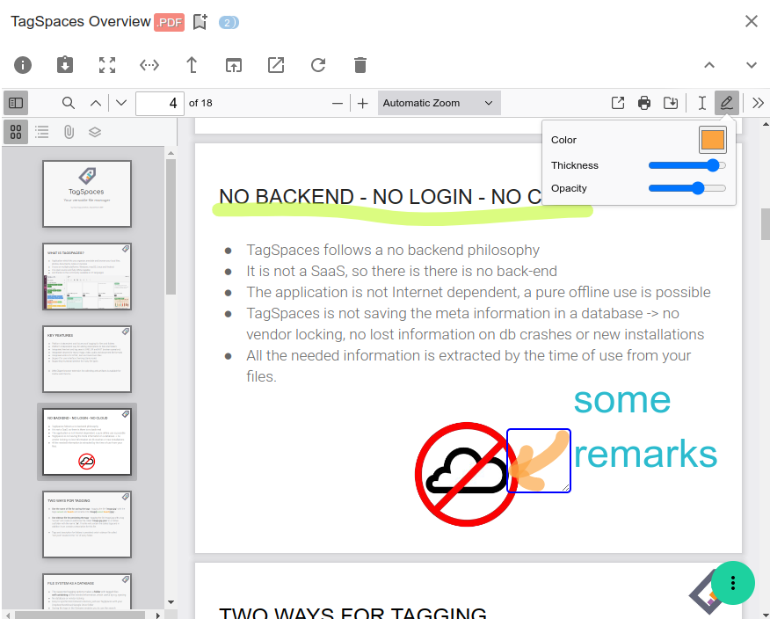The width and height of the screenshot is (770, 619).
Task: Open the Automatic Zoom dropdown
Action: click(439, 103)
